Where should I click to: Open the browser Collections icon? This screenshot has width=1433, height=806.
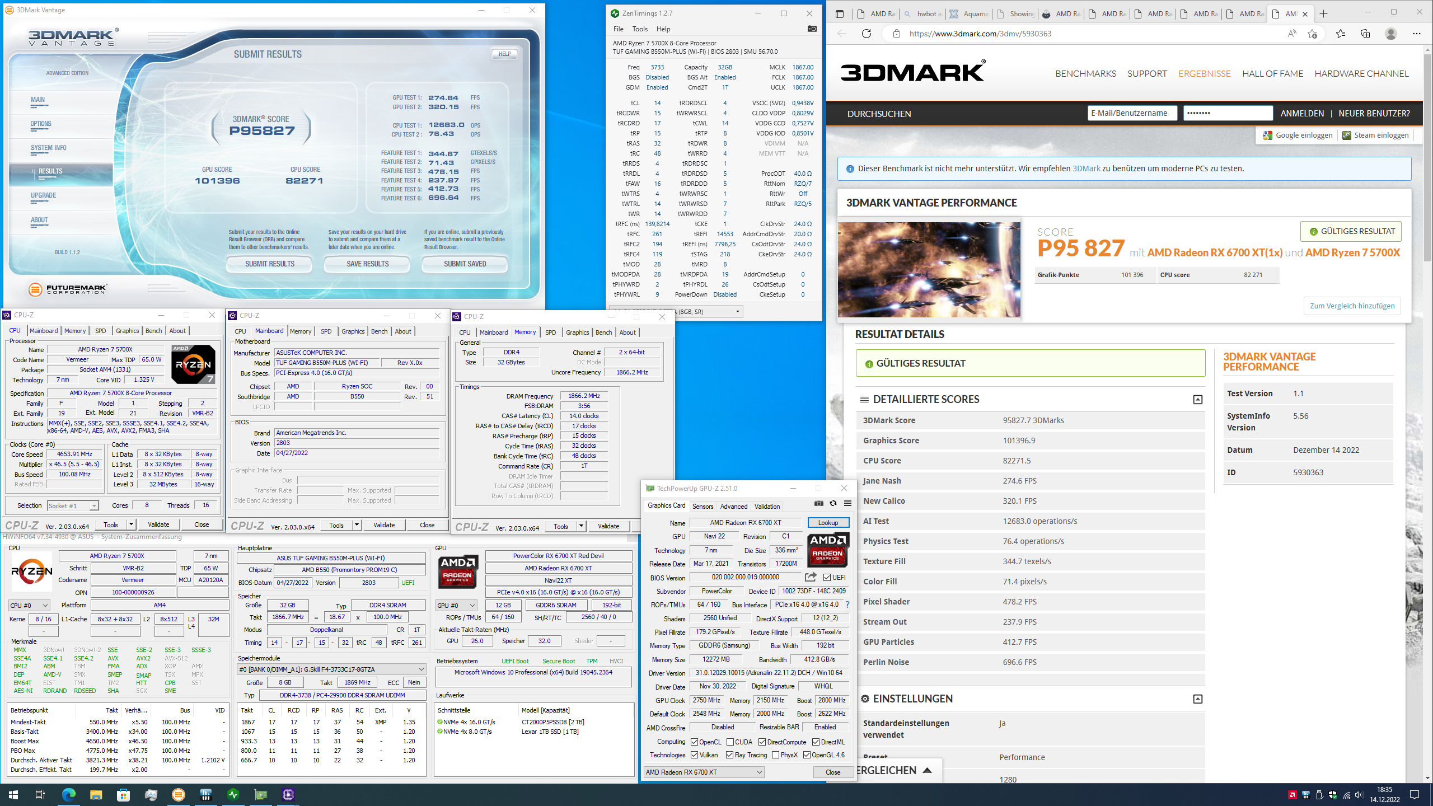[x=1365, y=34]
